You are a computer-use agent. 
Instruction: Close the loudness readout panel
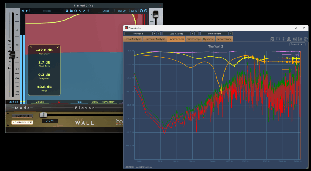click(x=58, y=48)
